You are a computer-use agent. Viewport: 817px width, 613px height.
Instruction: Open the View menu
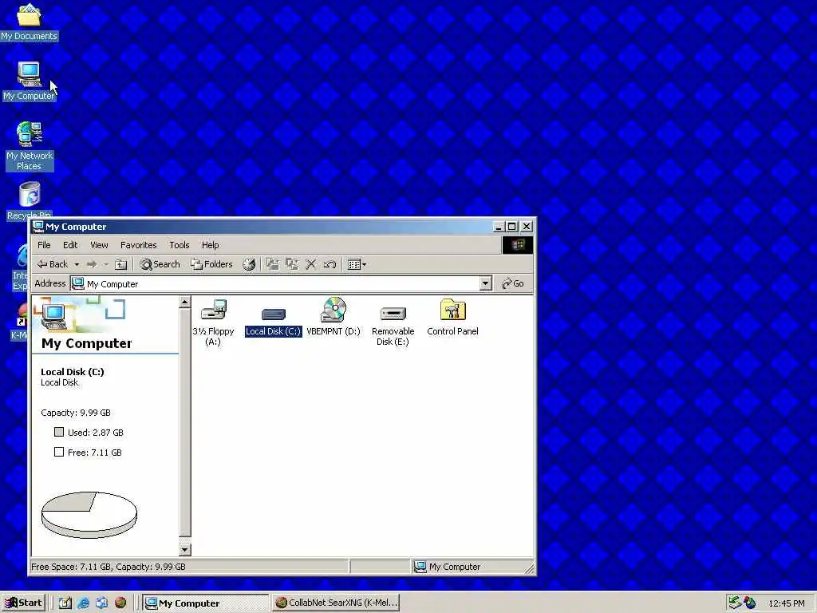pyautogui.click(x=99, y=245)
